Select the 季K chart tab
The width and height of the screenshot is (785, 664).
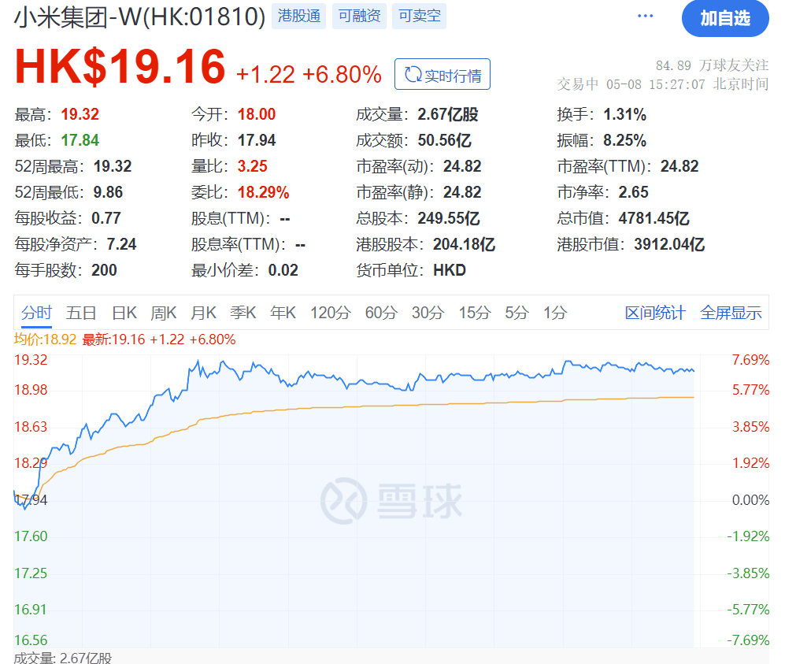coord(243,313)
